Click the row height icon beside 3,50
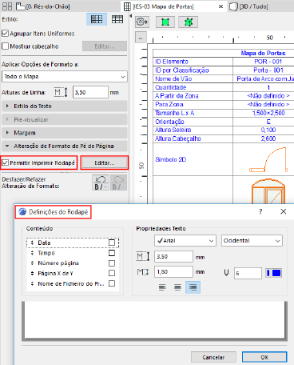294x365 pixels. (61, 92)
